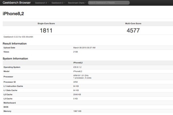Screen dimensions: 173x115
Task: Expand the Geekbench 2 dropdown menu
Action: click(58, 3)
